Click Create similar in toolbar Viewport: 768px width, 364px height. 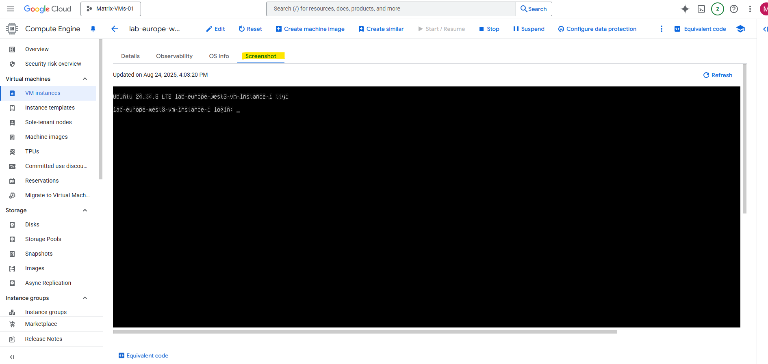(x=381, y=29)
